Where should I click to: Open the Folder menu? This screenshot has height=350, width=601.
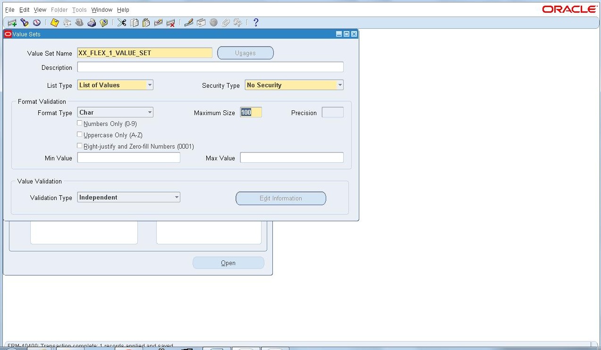59,9
